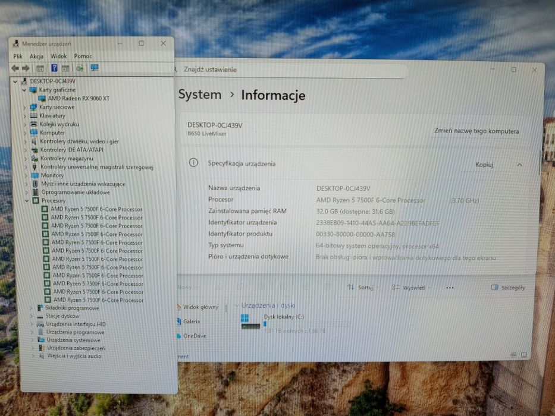555x416 pixels.
Task: Open the three-dots more menu in Explorer
Action: click(x=450, y=288)
